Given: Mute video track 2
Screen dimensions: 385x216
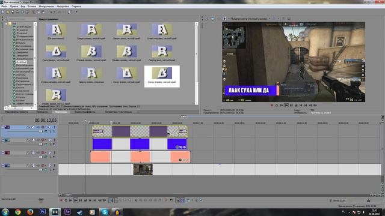Looking at the screenshot, I should click(49, 140).
